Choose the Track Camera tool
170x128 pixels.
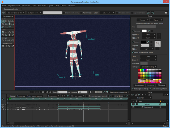coord(3,40)
